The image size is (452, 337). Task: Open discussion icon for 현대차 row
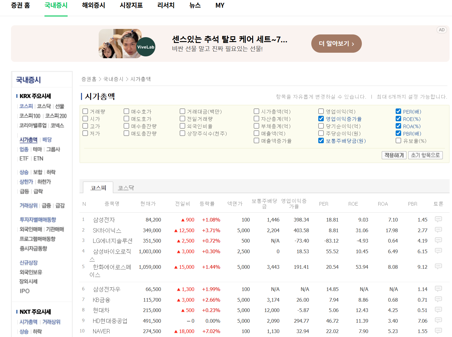click(438, 310)
